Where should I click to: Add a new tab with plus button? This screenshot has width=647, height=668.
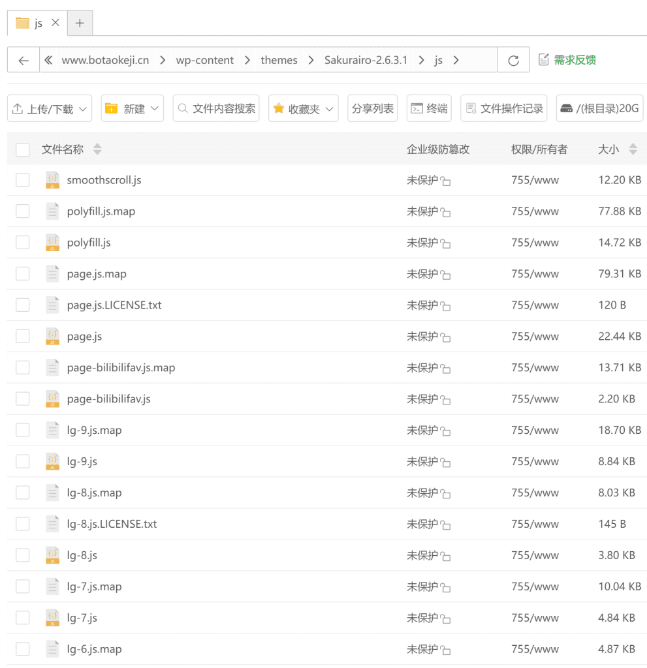click(x=80, y=23)
